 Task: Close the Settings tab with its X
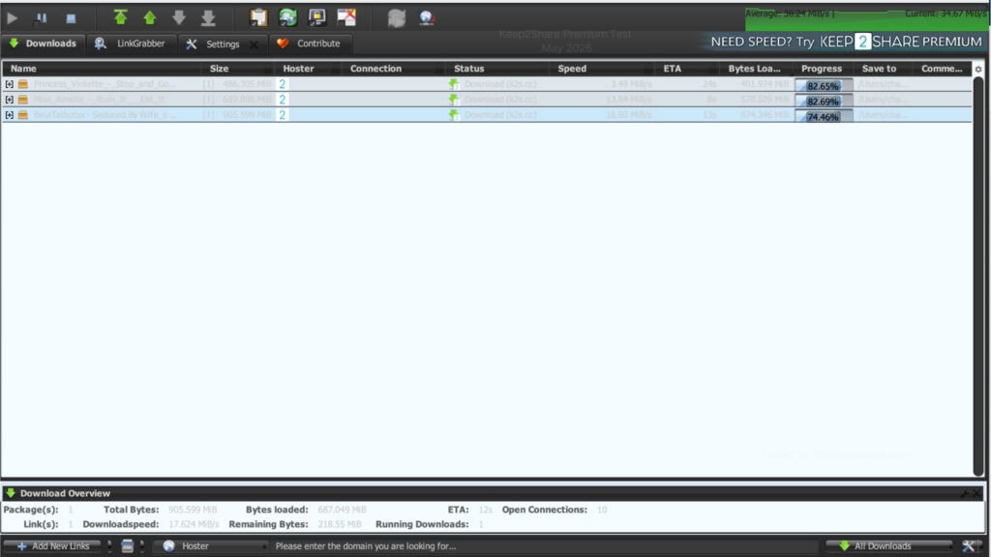click(255, 44)
